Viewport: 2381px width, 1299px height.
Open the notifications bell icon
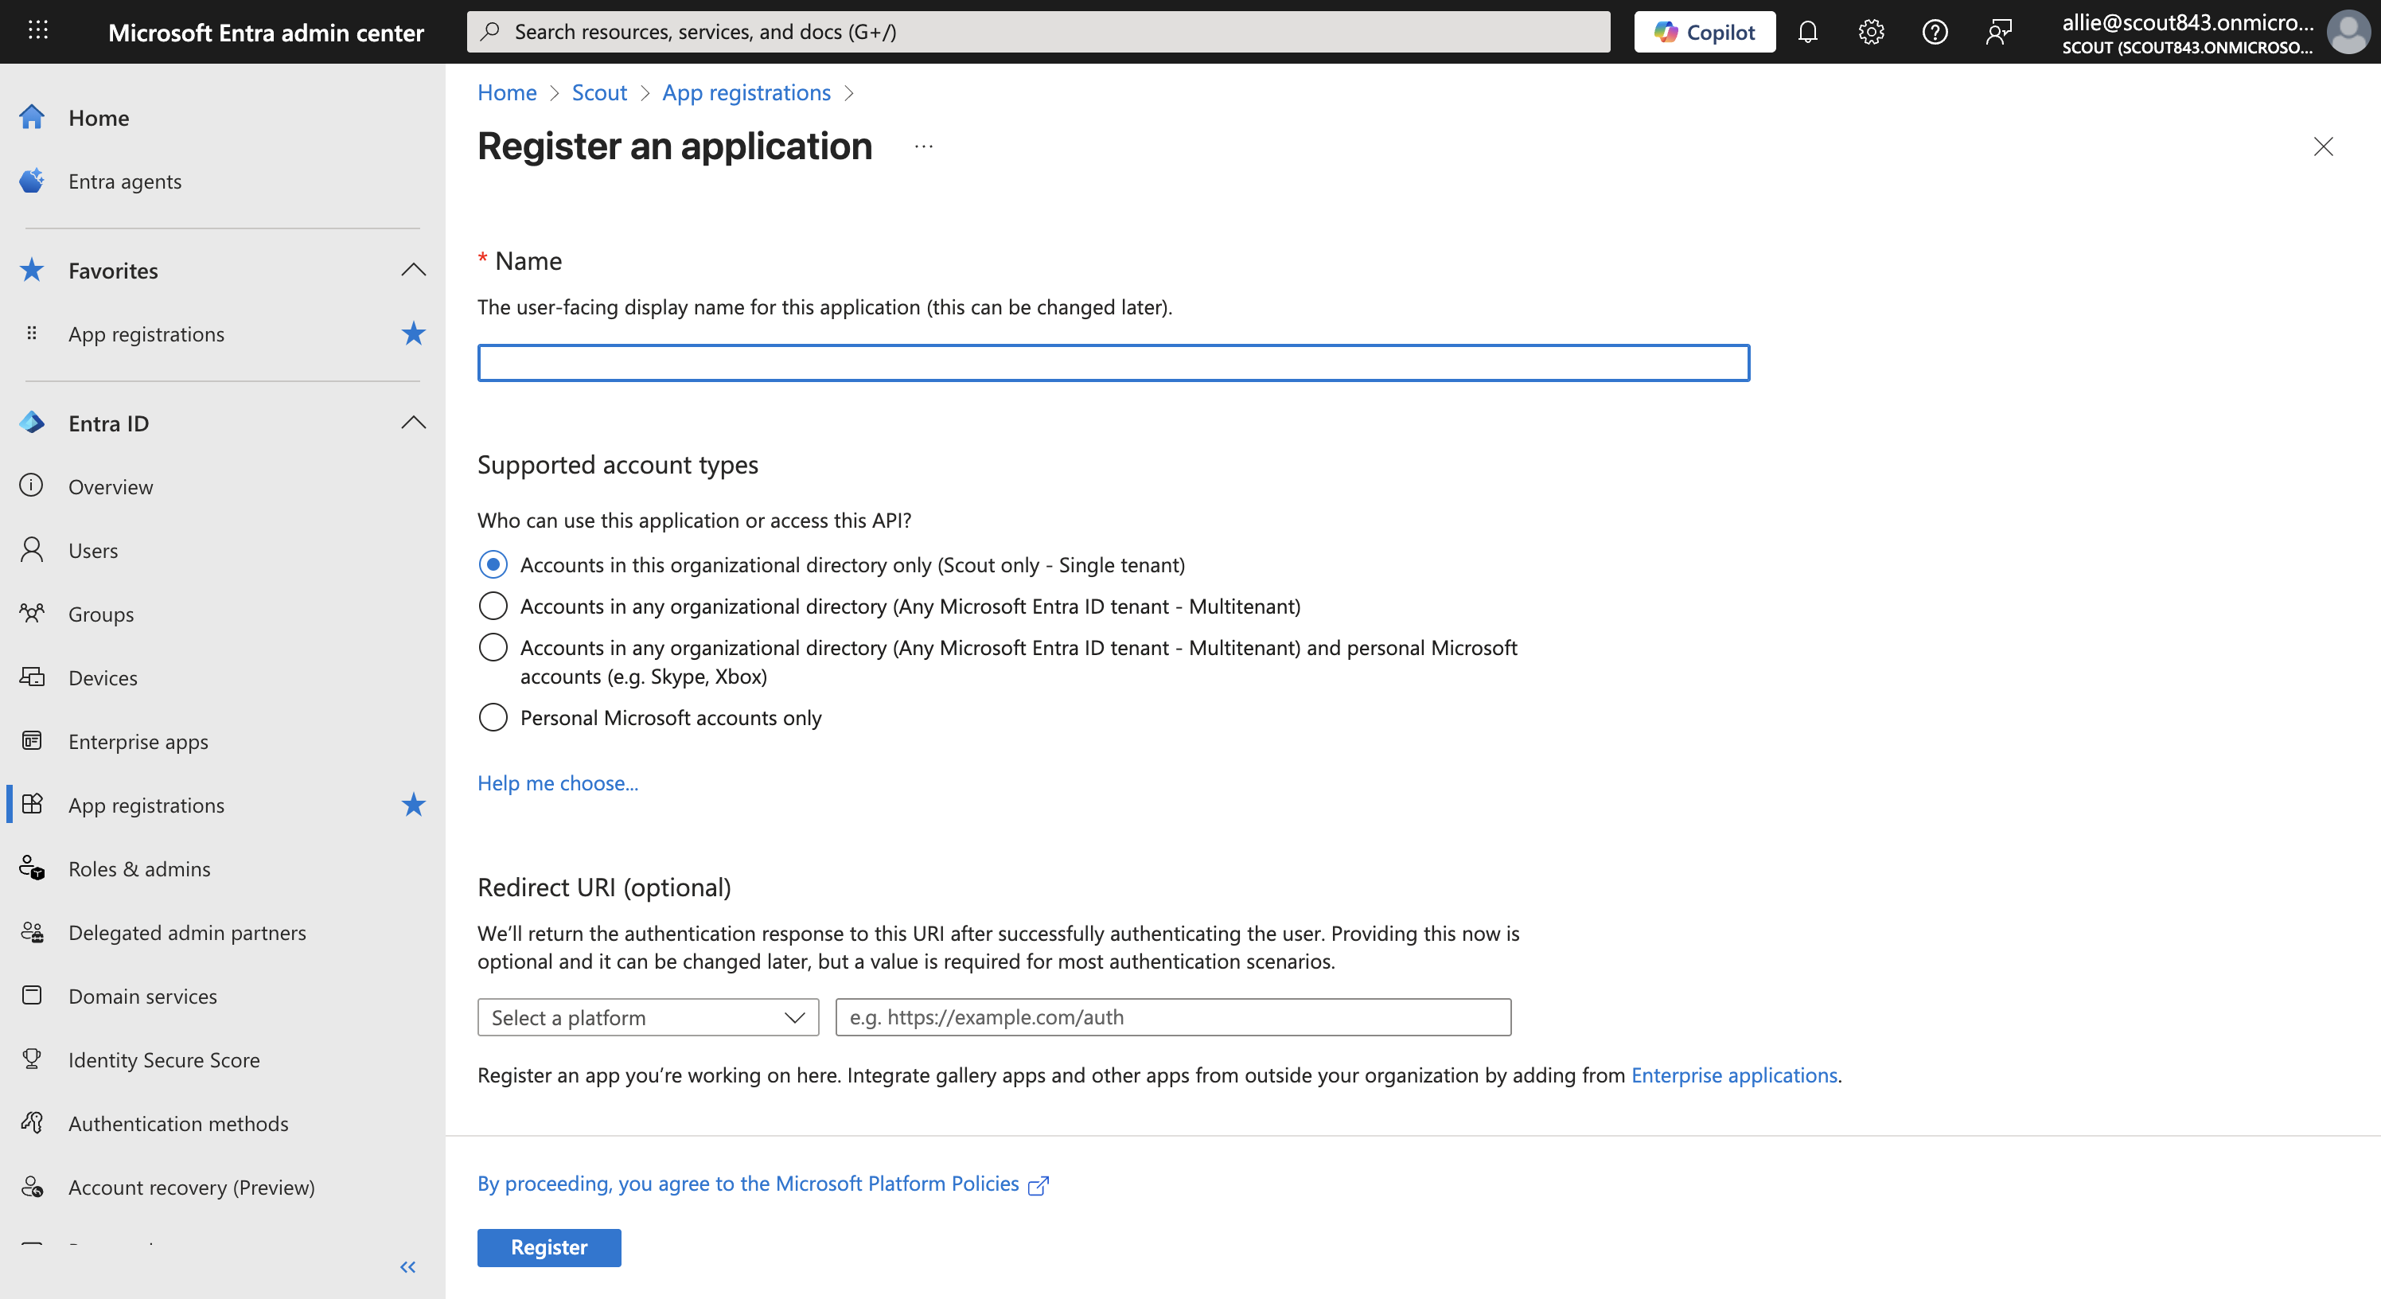(1807, 33)
